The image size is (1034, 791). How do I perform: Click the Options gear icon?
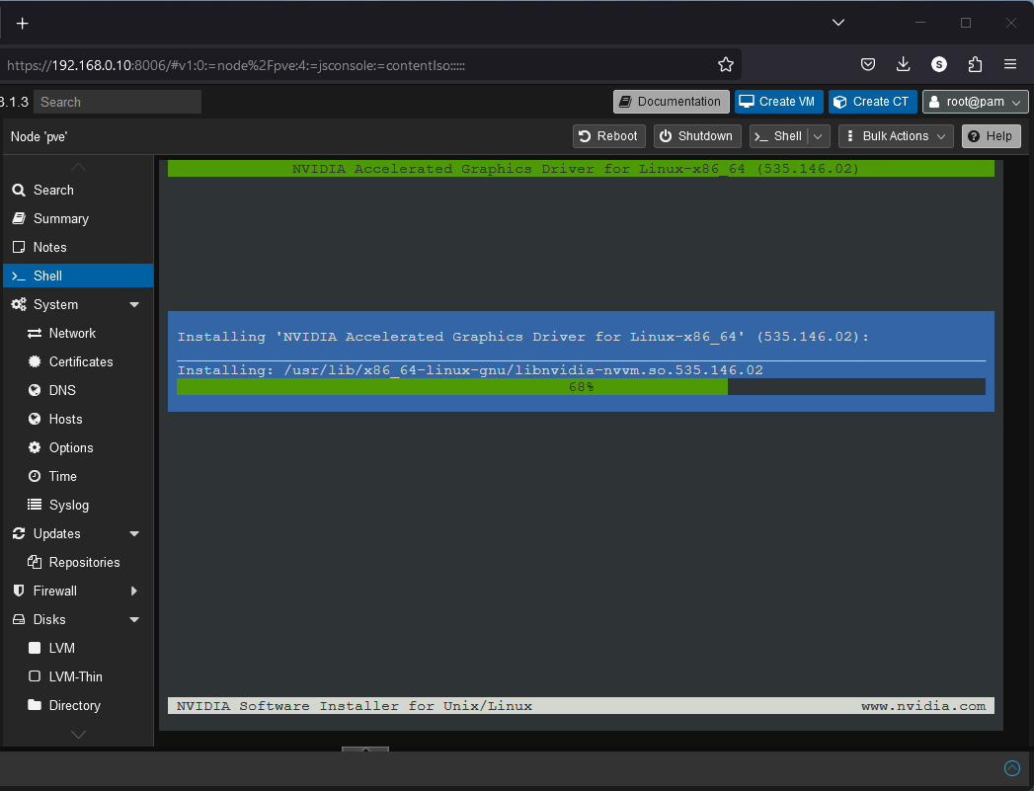35,447
